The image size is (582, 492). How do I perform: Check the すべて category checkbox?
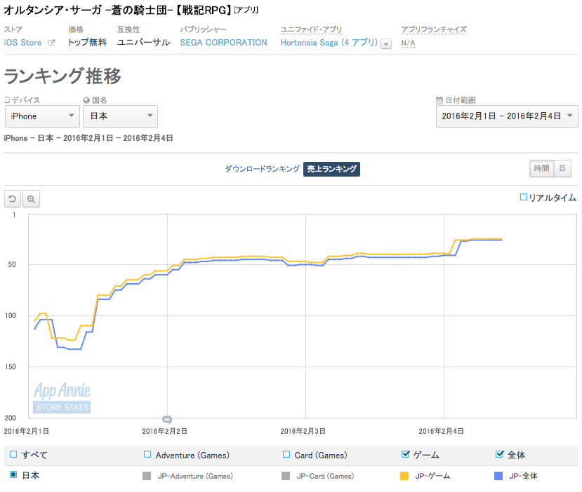pos(13,454)
